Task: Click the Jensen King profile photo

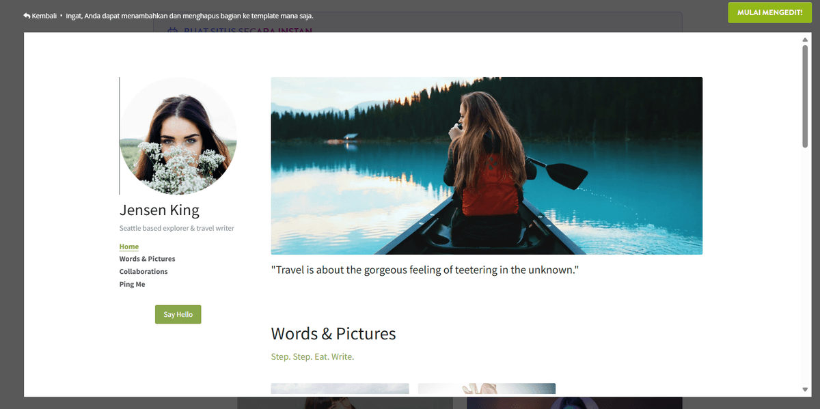Action: [x=178, y=136]
